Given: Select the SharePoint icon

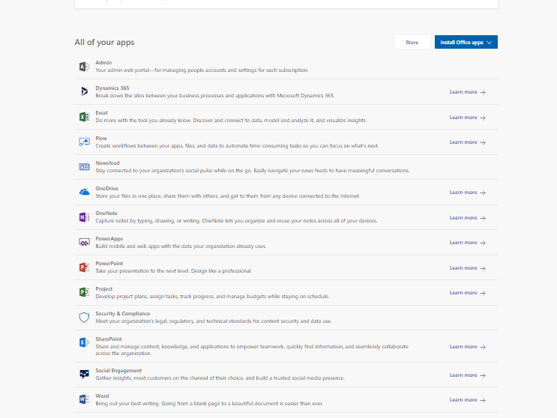Looking at the screenshot, I should tap(84, 342).
